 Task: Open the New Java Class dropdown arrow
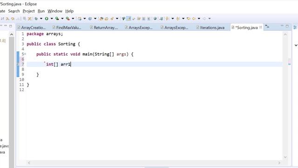pyautogui.click(x=95, y=19)
